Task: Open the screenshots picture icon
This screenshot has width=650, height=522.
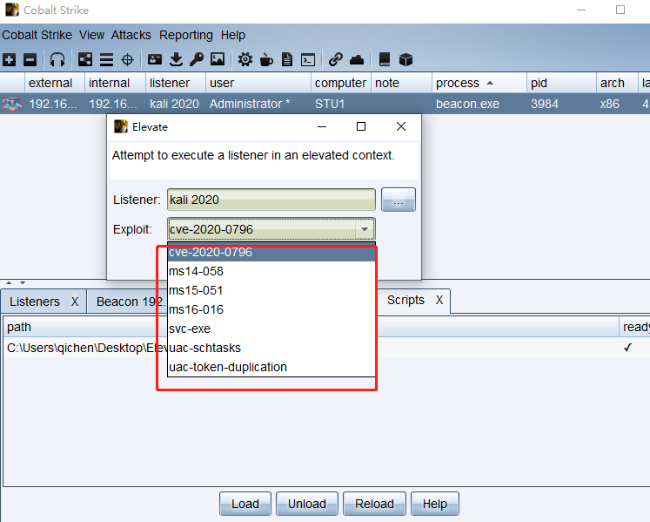Action: click(218, 59)
